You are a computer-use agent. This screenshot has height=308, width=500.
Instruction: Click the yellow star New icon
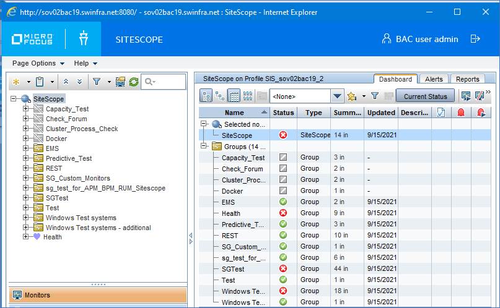point(16,82)
